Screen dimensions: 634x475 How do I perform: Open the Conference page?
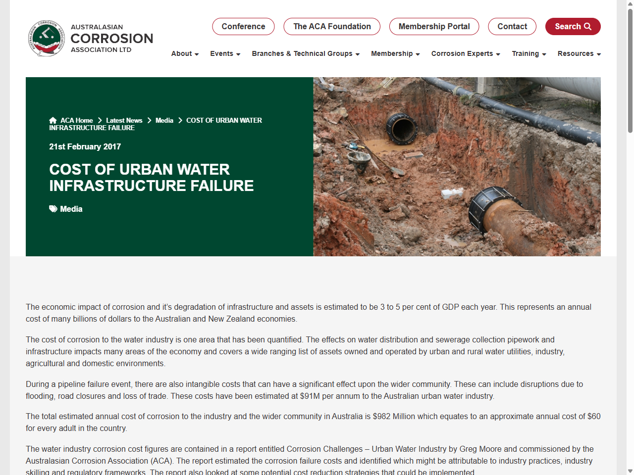coord(243,27)
